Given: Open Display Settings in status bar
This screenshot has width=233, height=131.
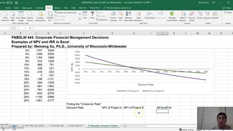Looking at the screenshot, I should pyautogui.click(x=186, y=130).
